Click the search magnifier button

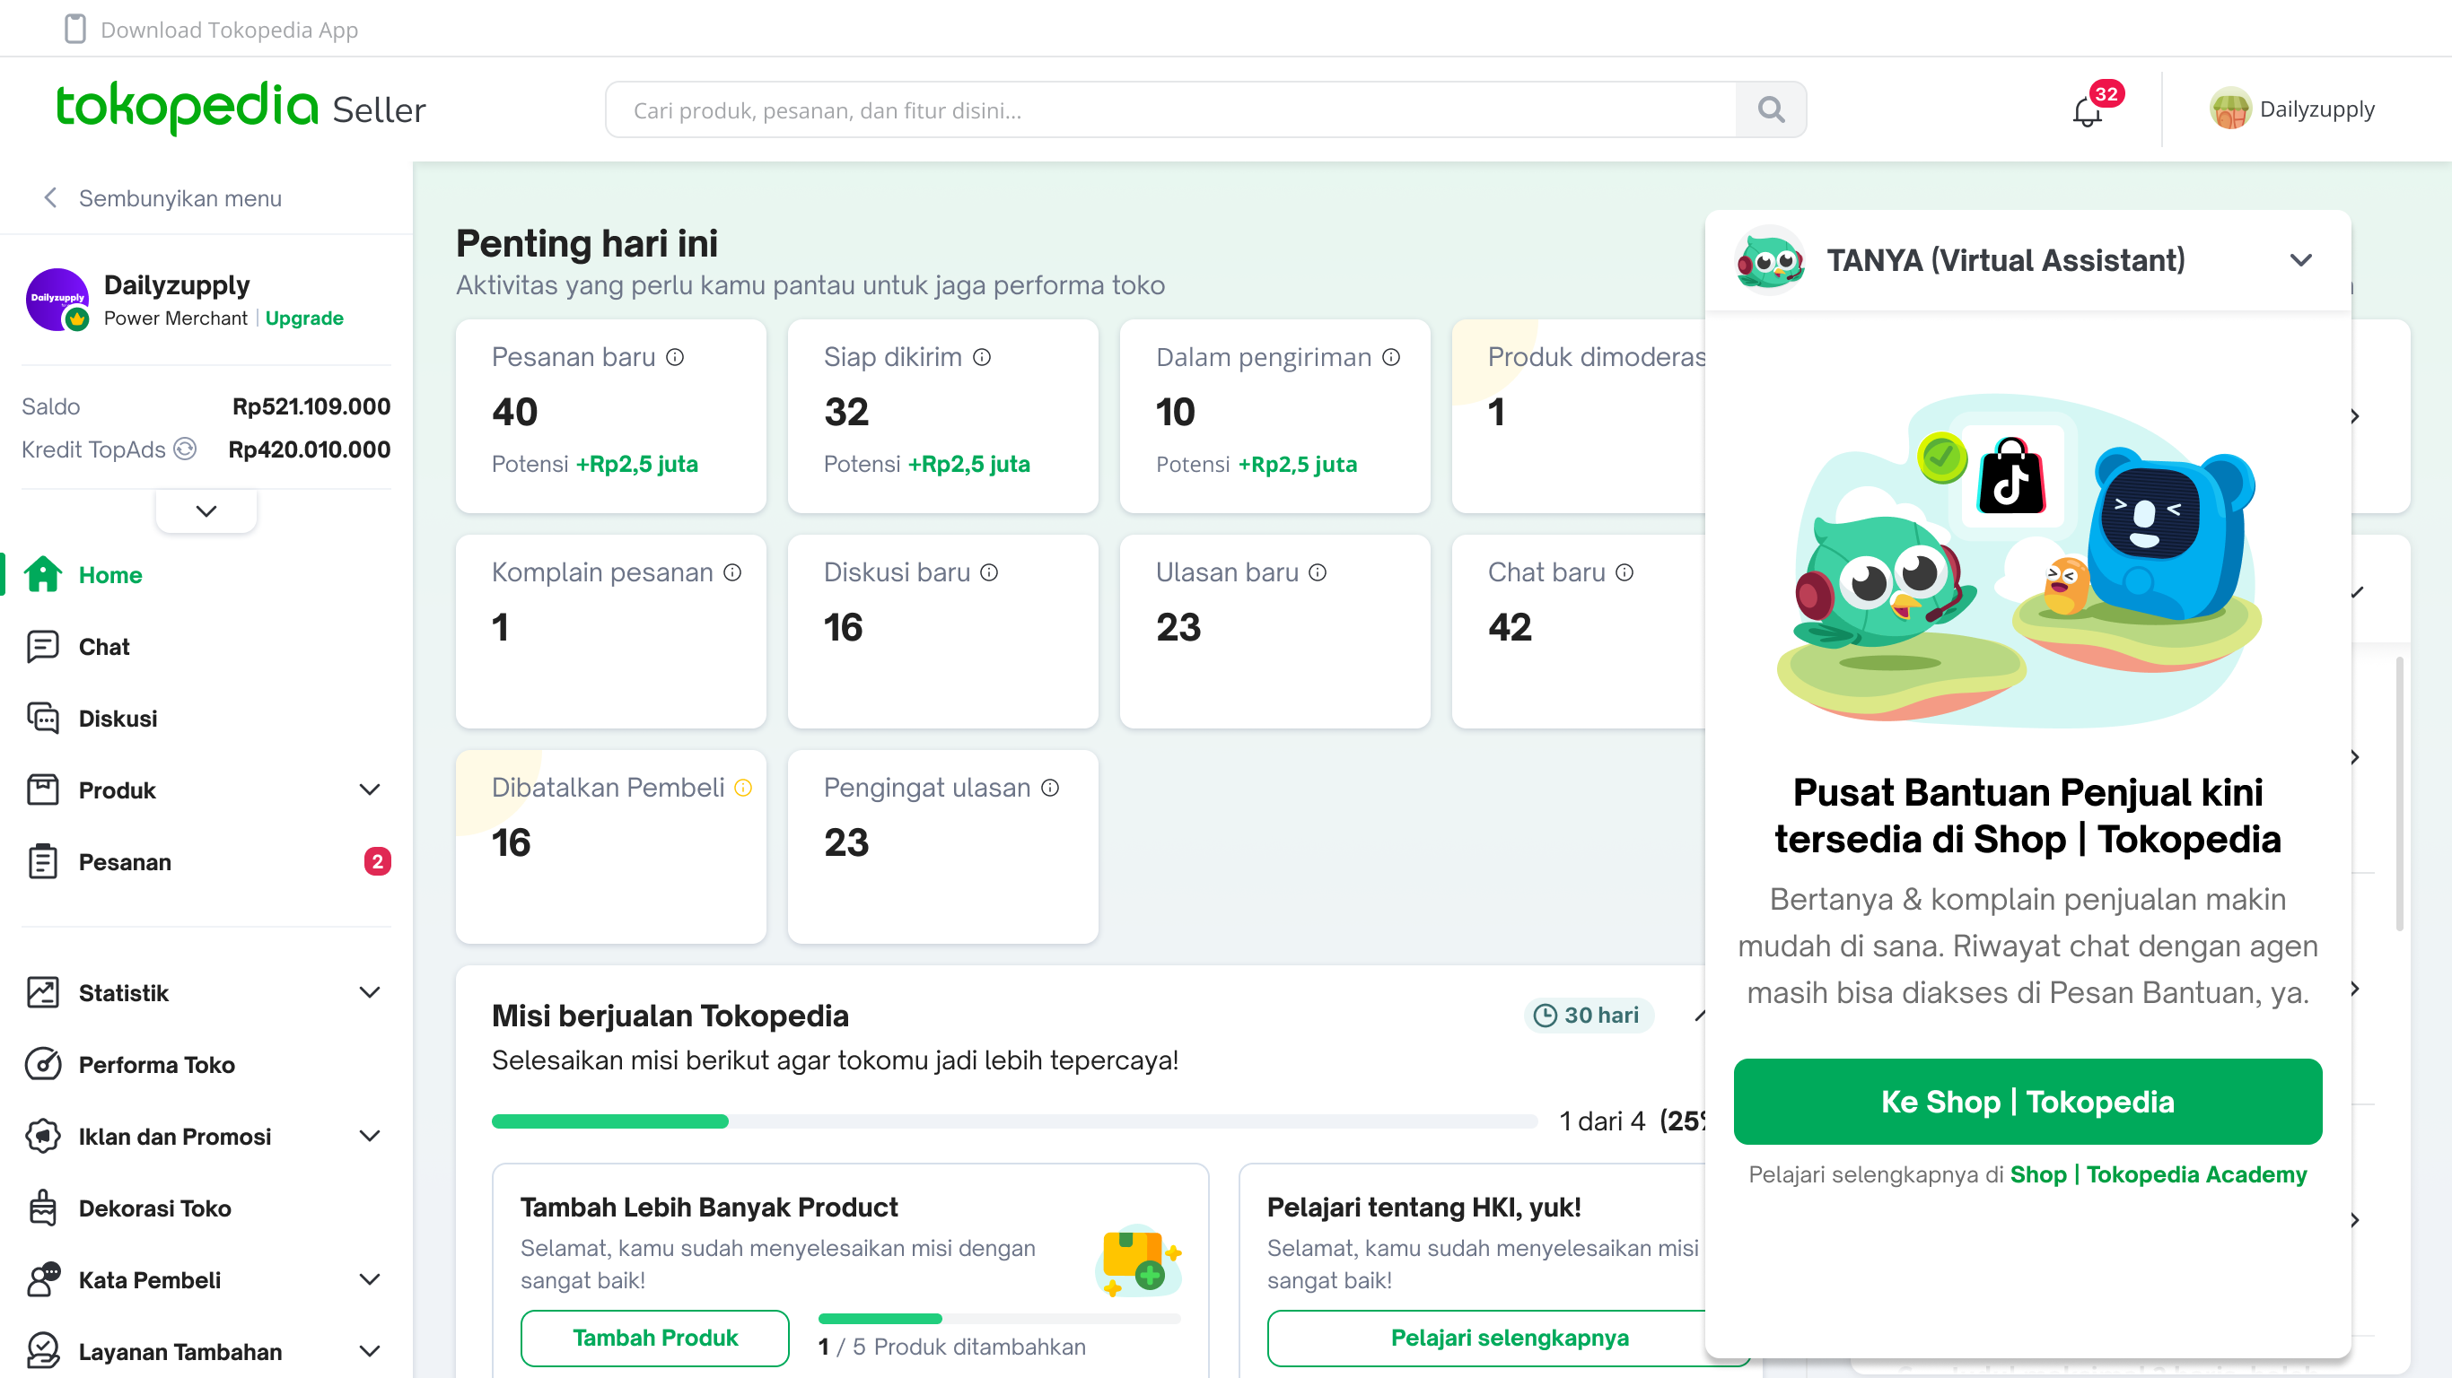point(1771,109)
